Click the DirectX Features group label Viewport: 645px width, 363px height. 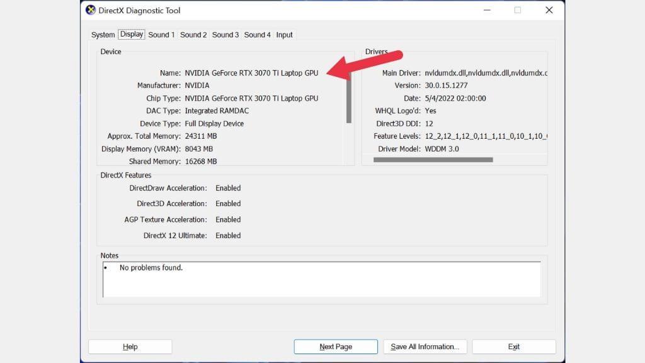pyautogui.click(x=126, y=175)
